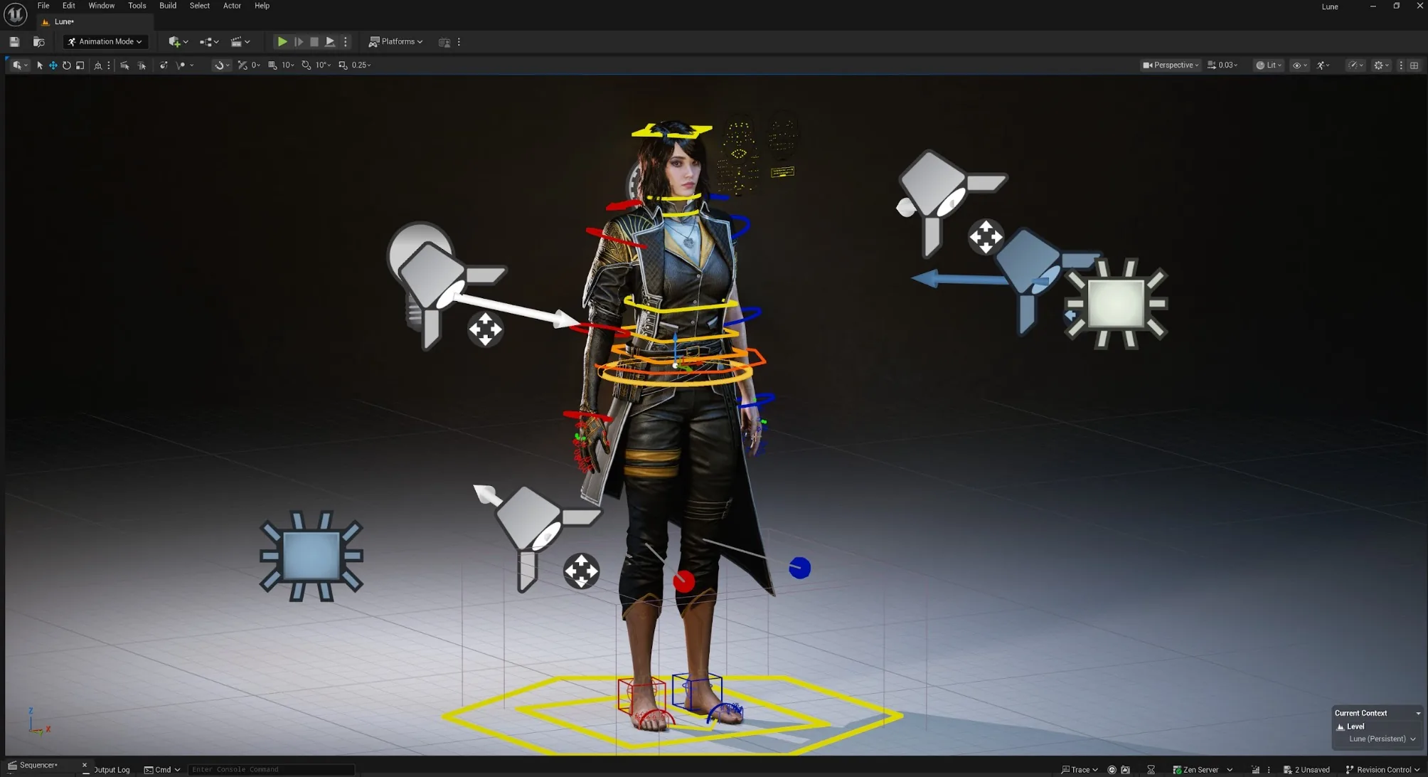Open the viewport gear settings menu

(1381, 65)
